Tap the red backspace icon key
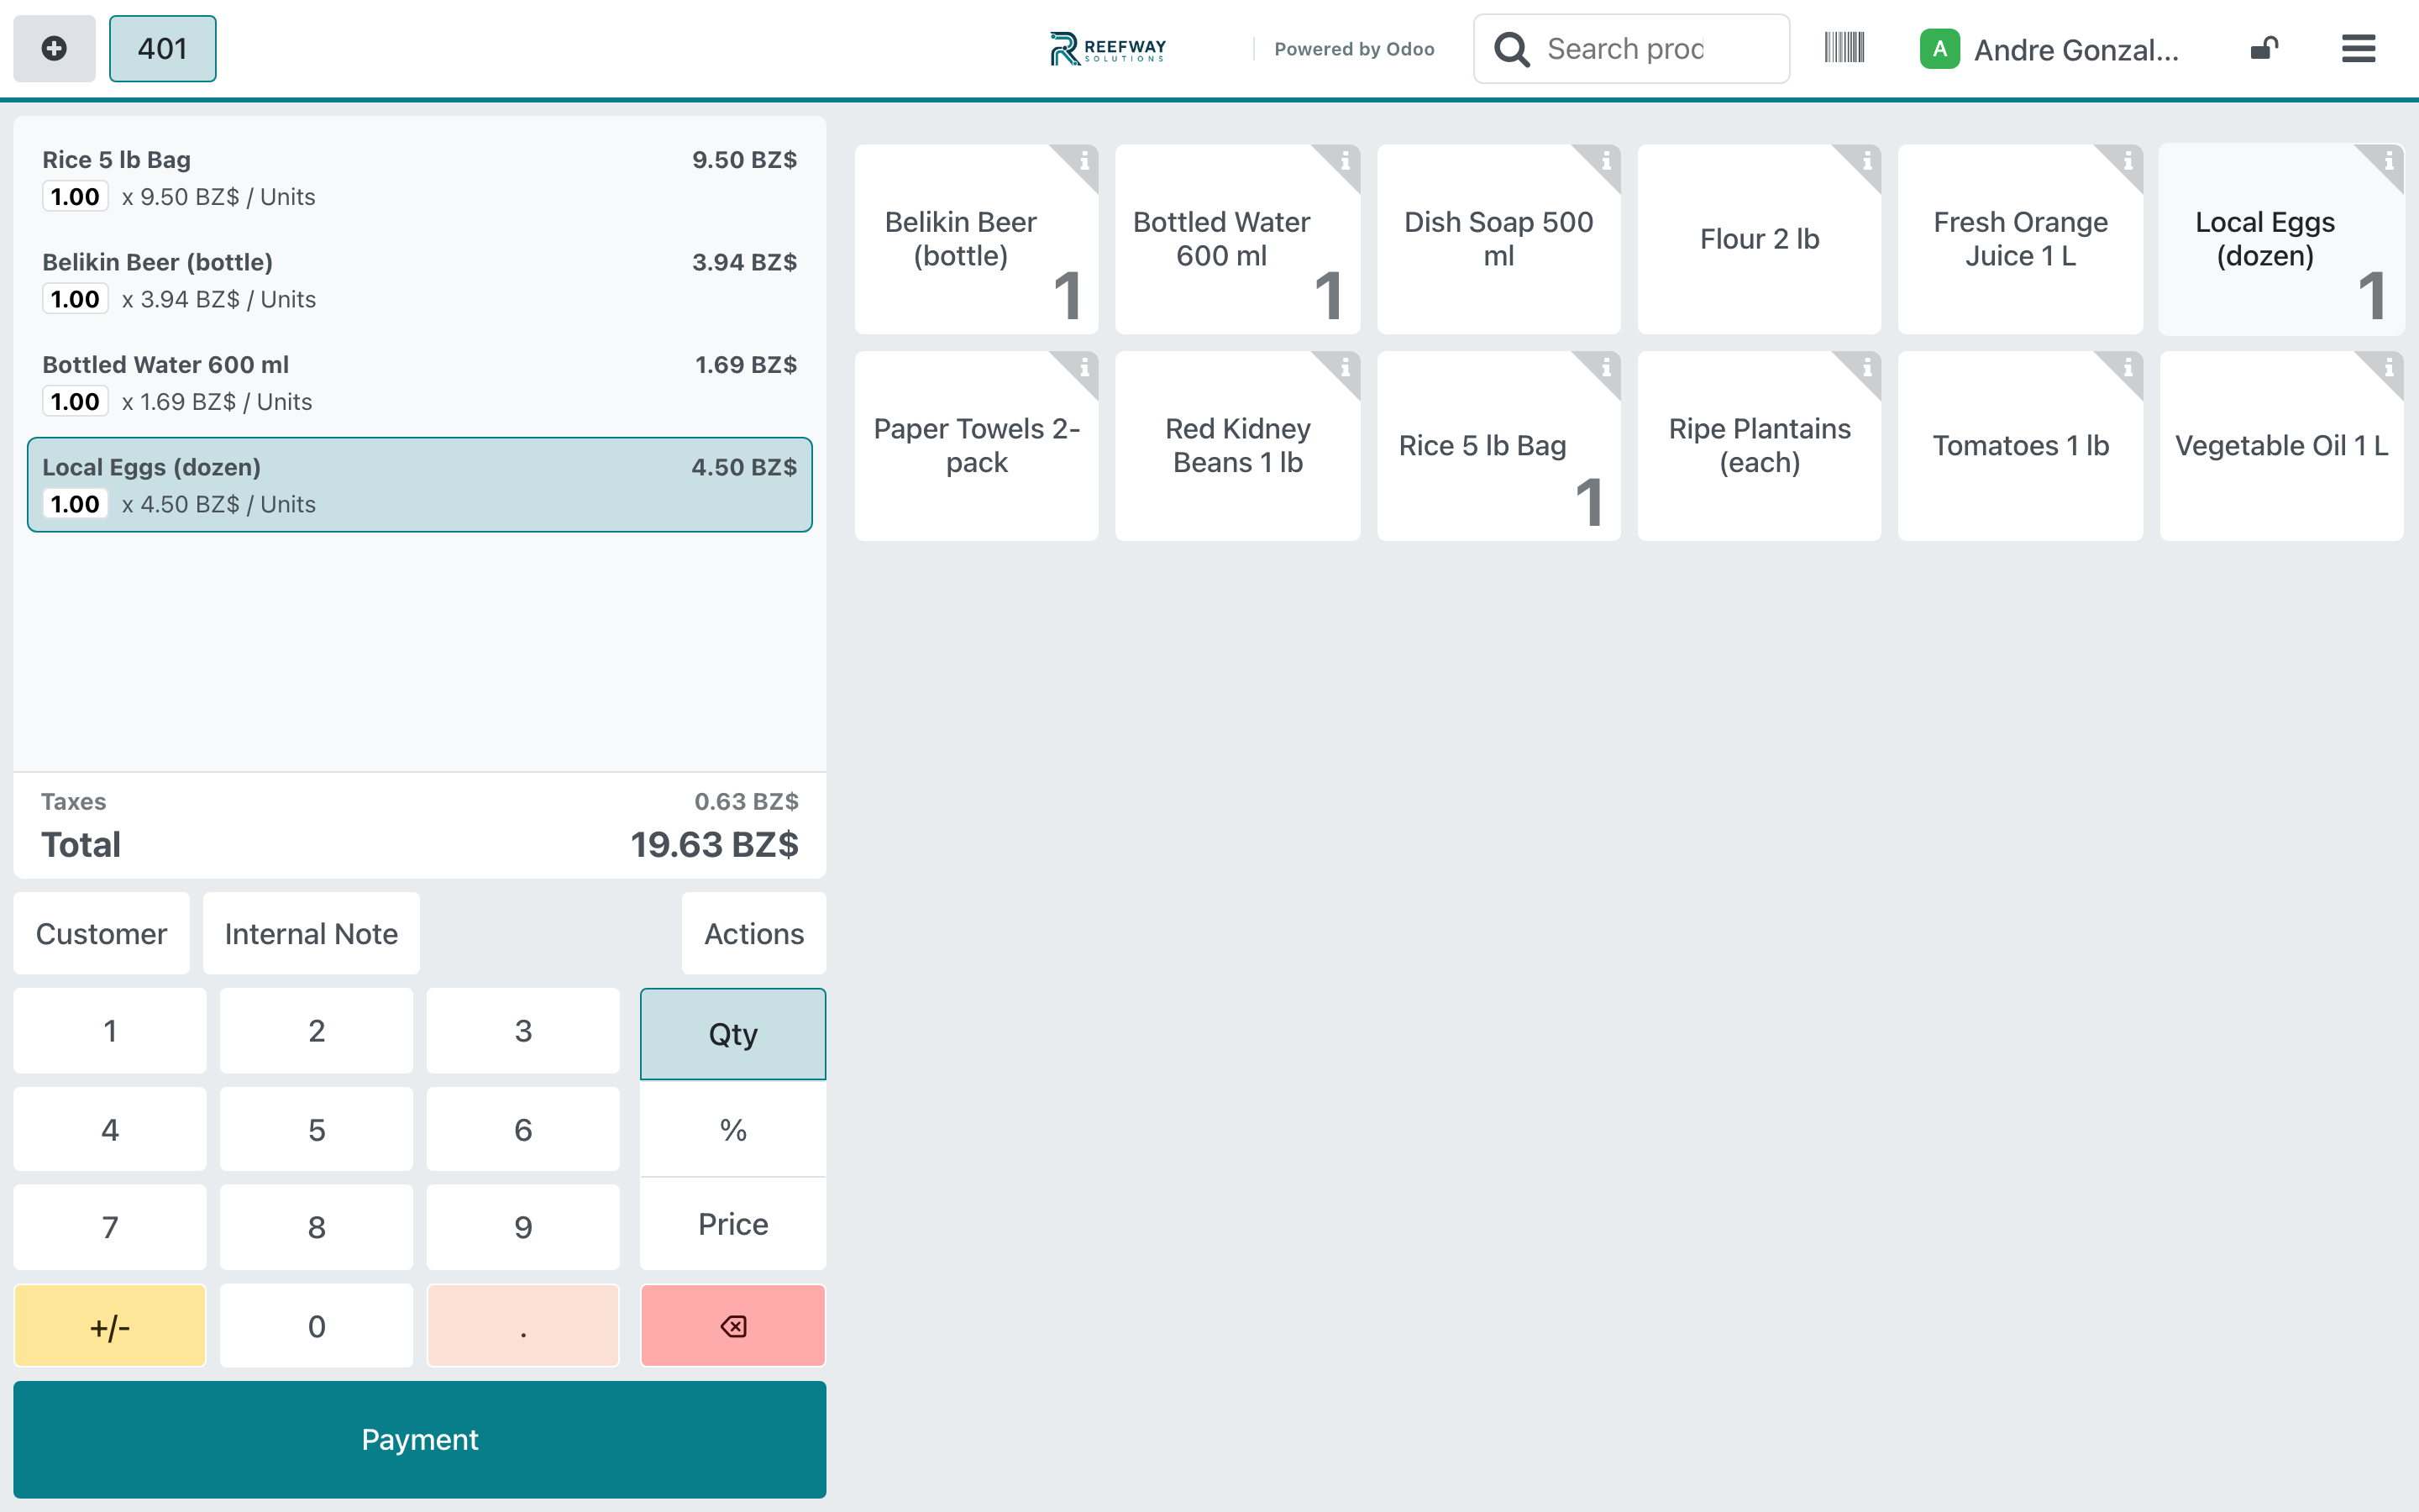Viewport: 2419px width, 1512px height. point(732,1326)
